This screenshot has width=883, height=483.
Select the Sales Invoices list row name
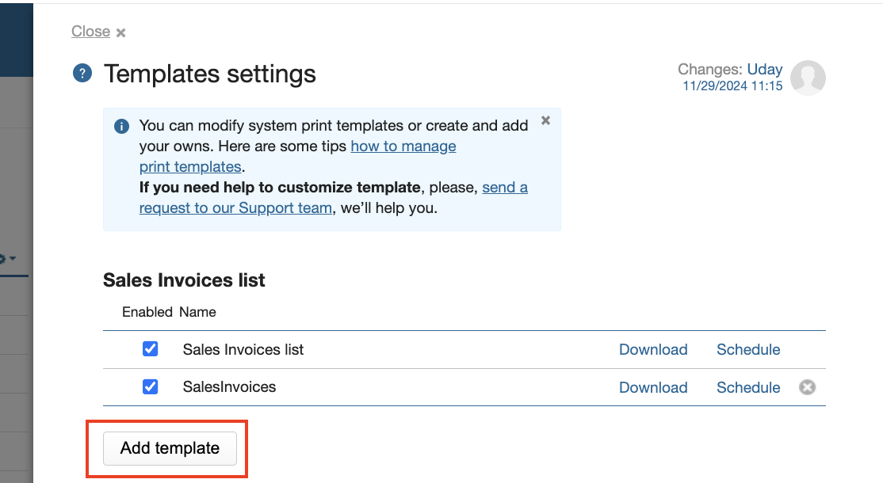tap(243, 350)
